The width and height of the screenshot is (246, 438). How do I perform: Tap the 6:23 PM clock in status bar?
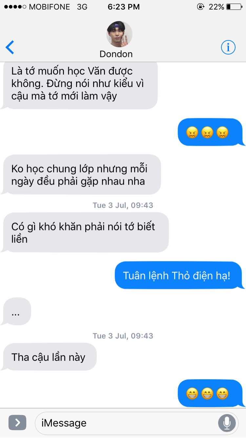click(x=124, y=7)
